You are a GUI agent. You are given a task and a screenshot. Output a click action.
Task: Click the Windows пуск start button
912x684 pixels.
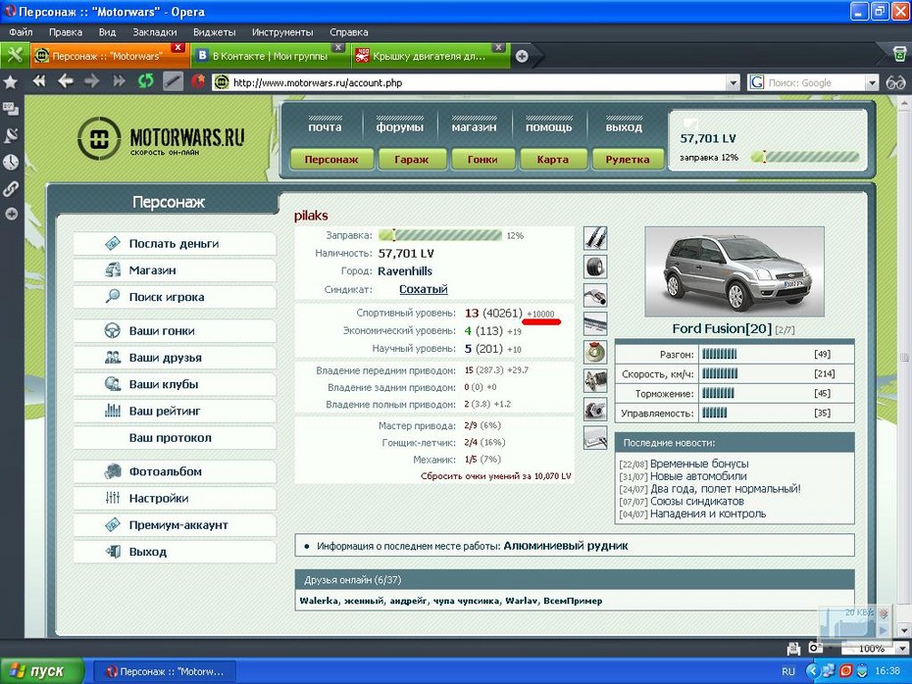tap(42, 671)
